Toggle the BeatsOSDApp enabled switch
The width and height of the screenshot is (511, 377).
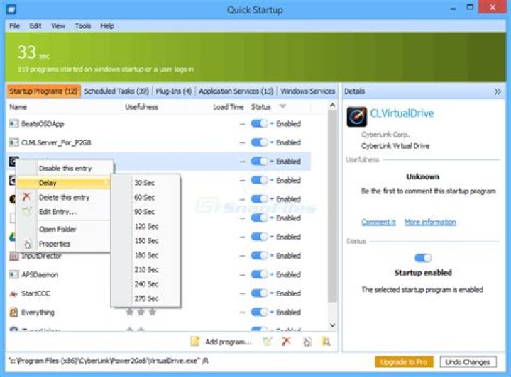pyautogui.click(x=260, y=123)
